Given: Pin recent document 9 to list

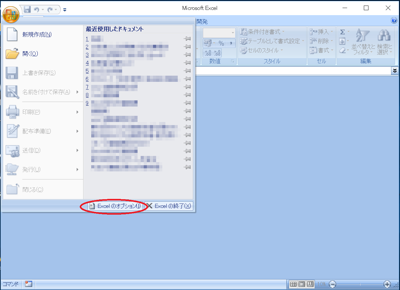Looking at the screenshot, I should (187, 103).
